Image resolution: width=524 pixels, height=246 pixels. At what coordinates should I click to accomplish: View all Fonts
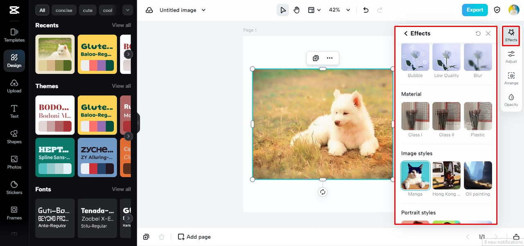[121, 189]
